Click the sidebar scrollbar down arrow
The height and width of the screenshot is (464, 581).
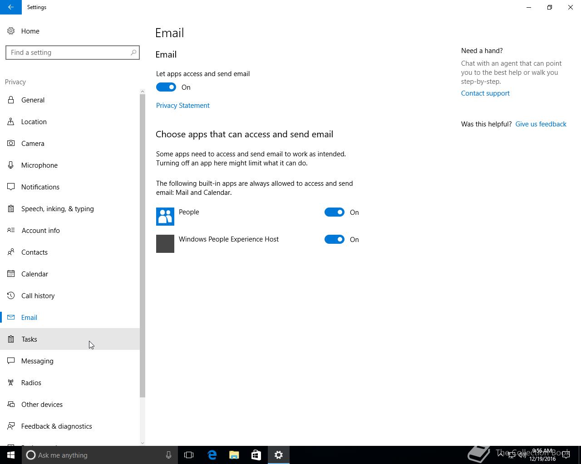coord(143,443)
